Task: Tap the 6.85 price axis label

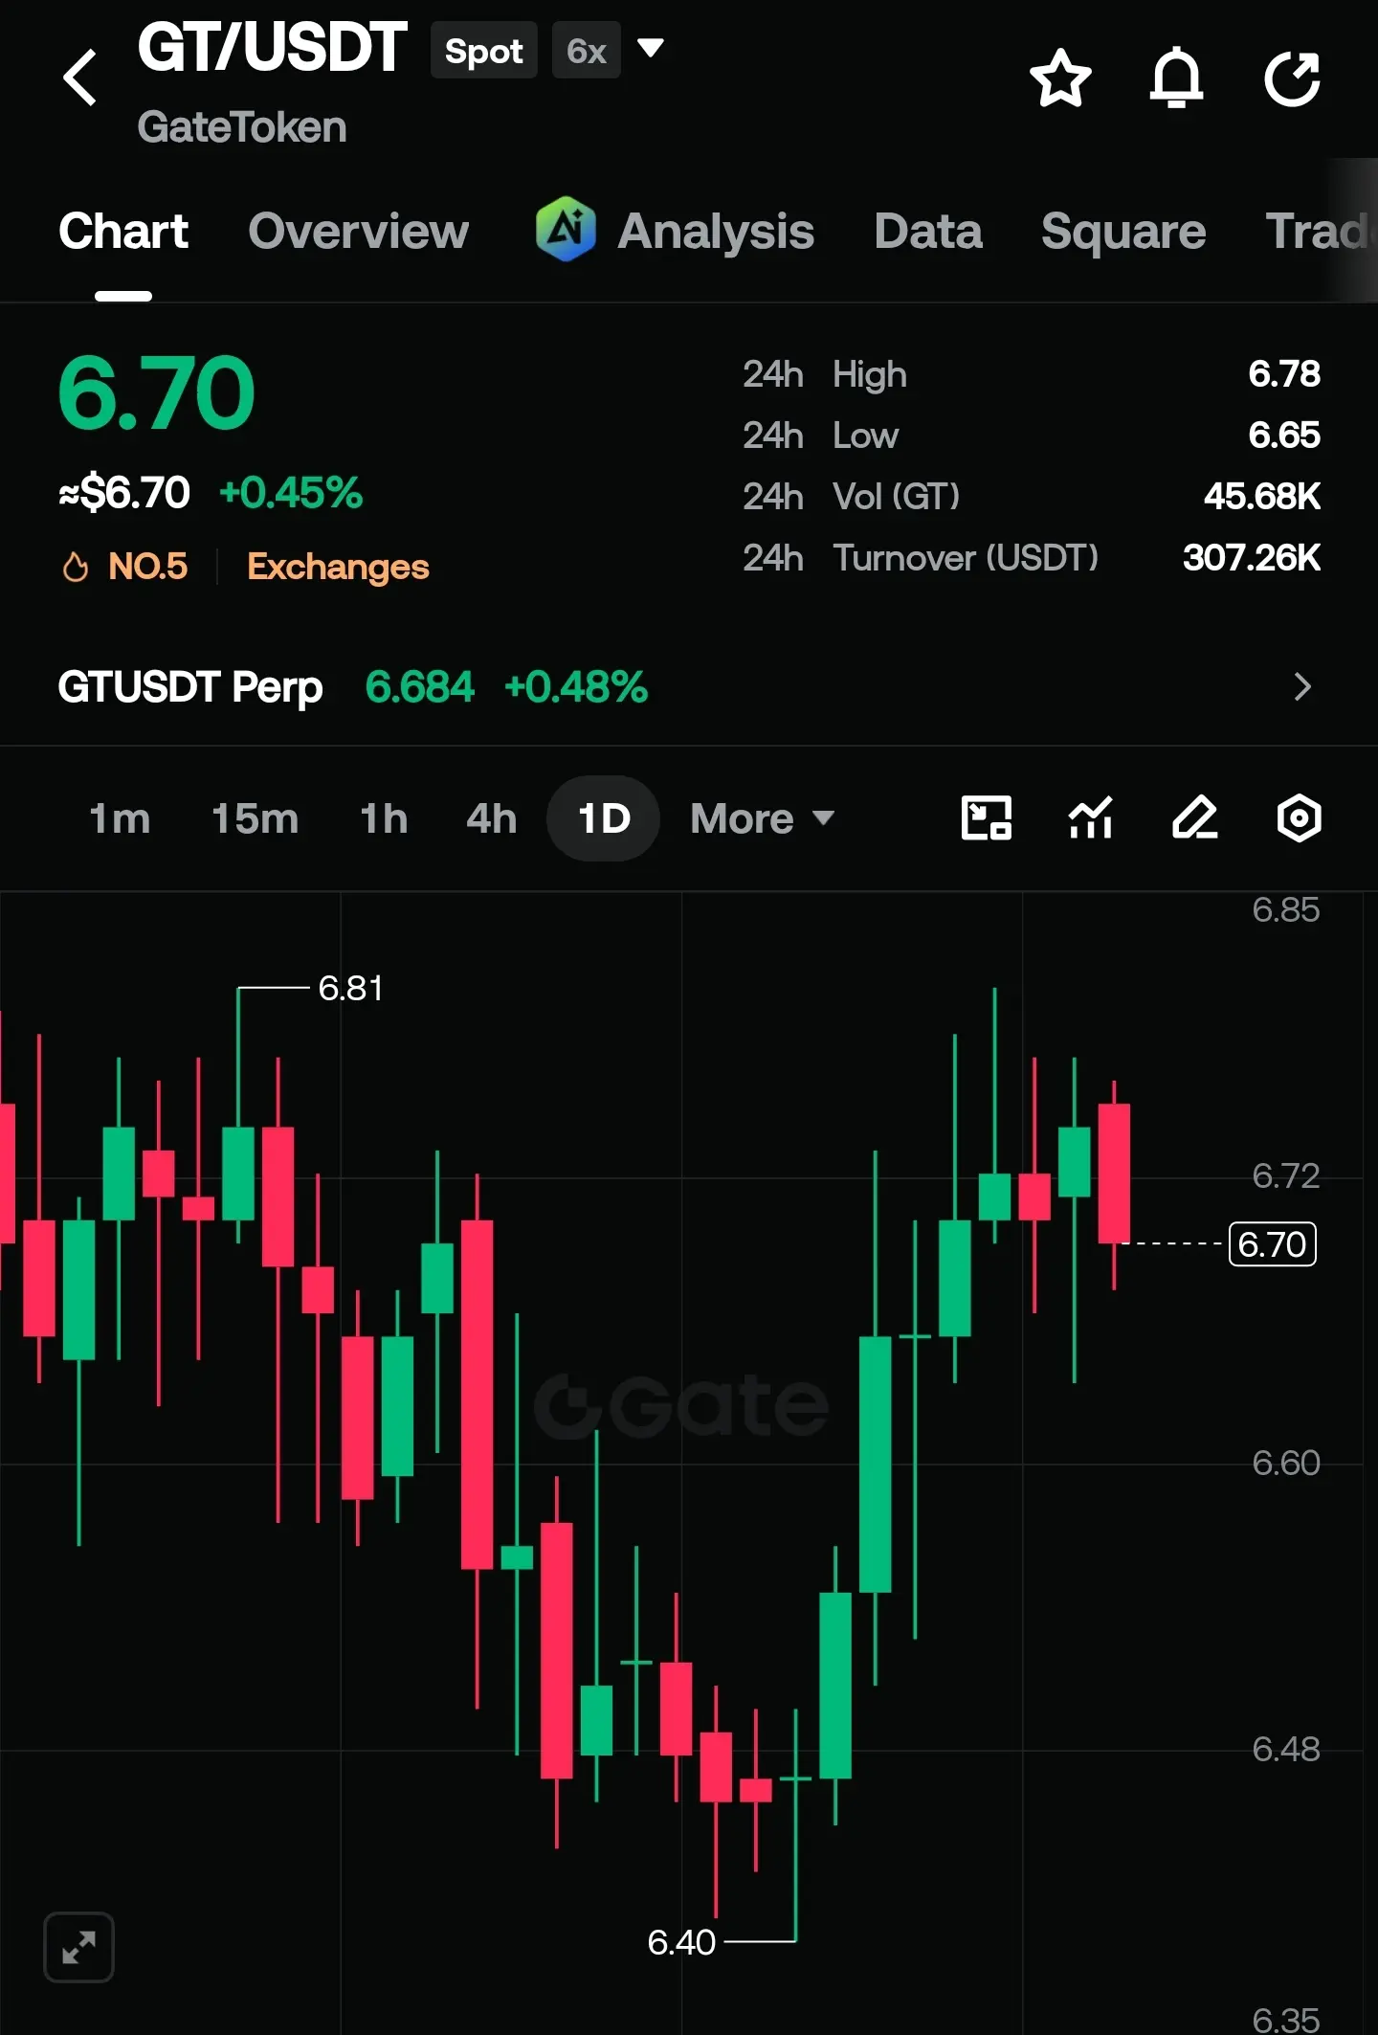Action: tap(1286, 909)
